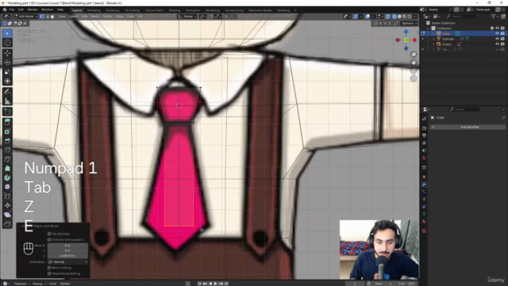Open the Render properties tab icon

(424, 128)
